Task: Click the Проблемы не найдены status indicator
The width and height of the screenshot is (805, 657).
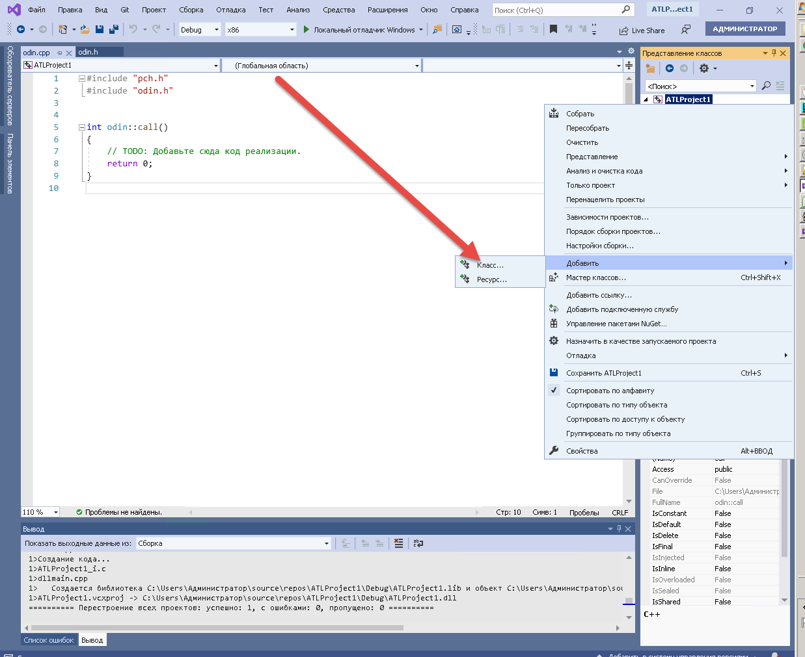Action: pos(119,512)
